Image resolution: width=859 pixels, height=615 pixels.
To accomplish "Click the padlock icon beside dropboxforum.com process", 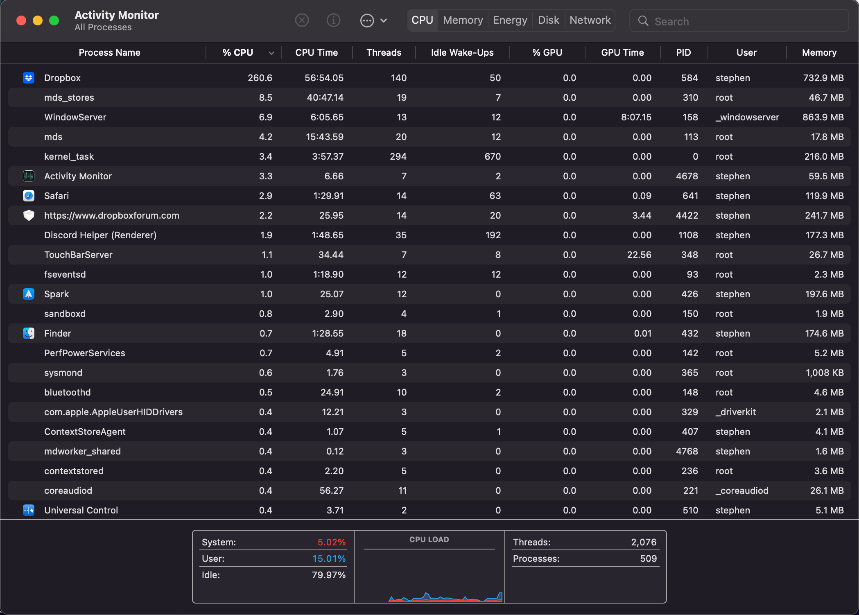I will (28, 215).
